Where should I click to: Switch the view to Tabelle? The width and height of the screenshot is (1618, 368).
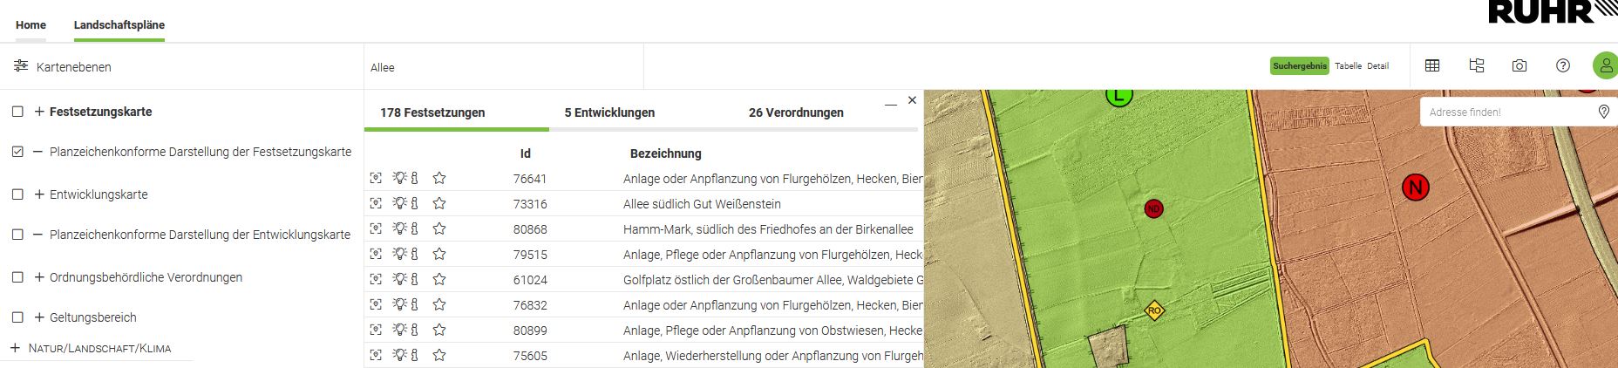1348,66
